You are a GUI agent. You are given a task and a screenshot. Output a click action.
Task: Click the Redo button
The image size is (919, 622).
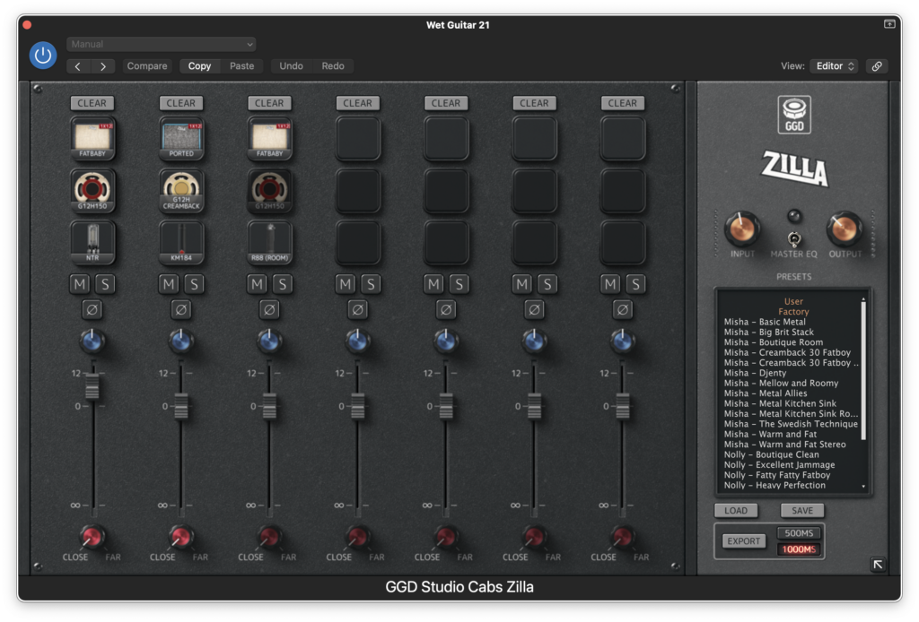[333, 66]
